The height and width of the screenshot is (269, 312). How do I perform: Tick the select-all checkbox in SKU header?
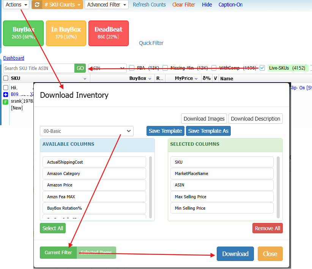(x=6, y=78)
